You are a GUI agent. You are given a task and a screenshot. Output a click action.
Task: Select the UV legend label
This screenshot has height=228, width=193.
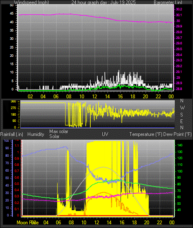[x=105, y=134]
